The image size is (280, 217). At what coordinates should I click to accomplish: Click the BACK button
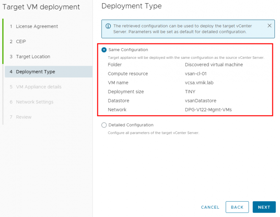[x=237, y=207]
